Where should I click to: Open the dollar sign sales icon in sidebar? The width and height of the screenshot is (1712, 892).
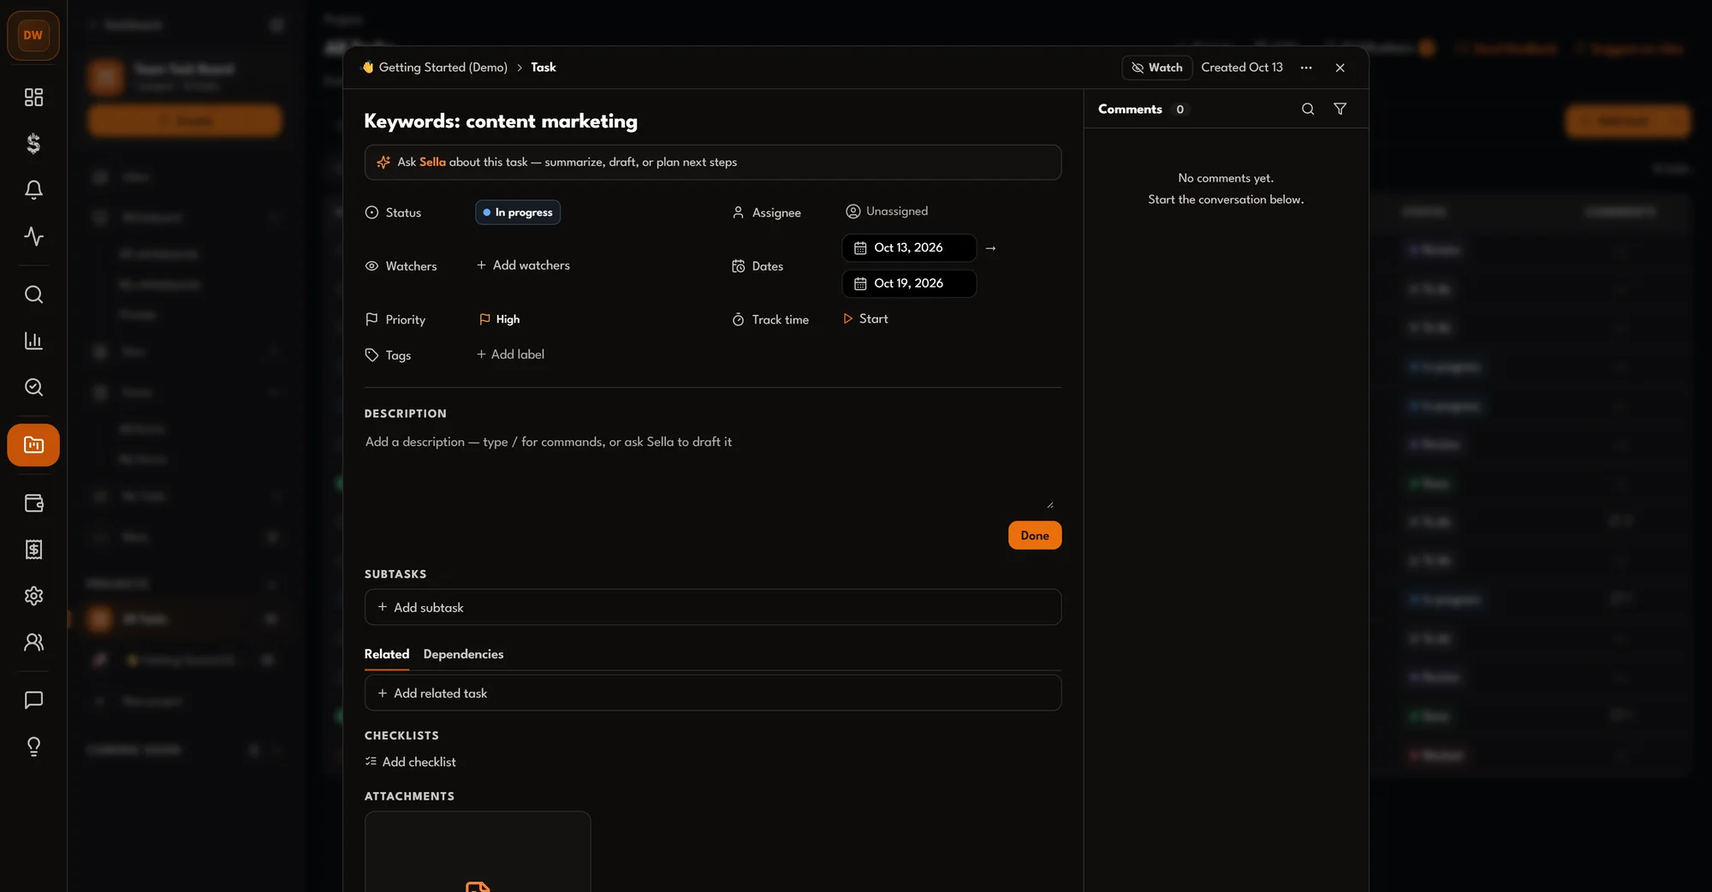pos(33,144)
